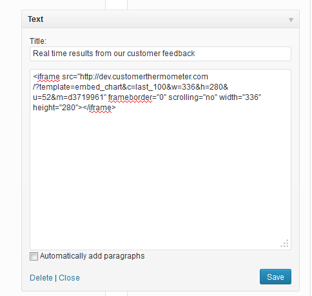Place cursor on closing "/iframe" tag
Image resolution: width=312 pixels, height=296 pixels.
[99, 108]
